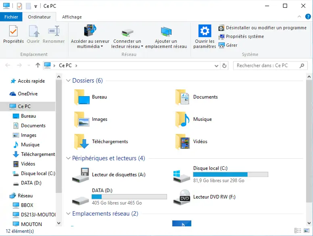The width and height of the screenshot is (313, 236).
Task: Open the Vidéos folder in main pane
Action: (192, 141)
